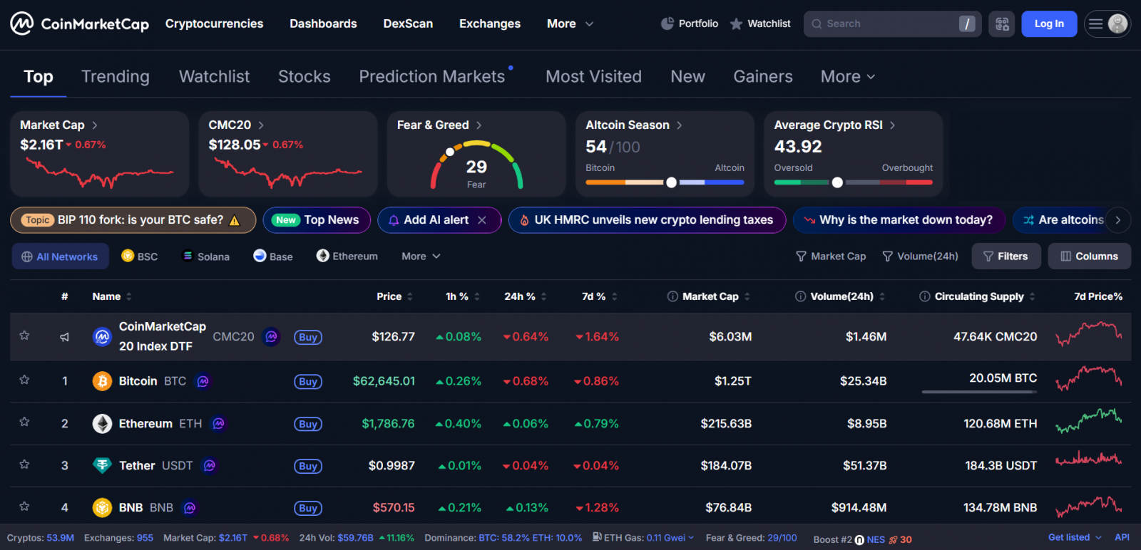Click the Volume(24h) info icon

pyautogui.click(x=801, y=296)
